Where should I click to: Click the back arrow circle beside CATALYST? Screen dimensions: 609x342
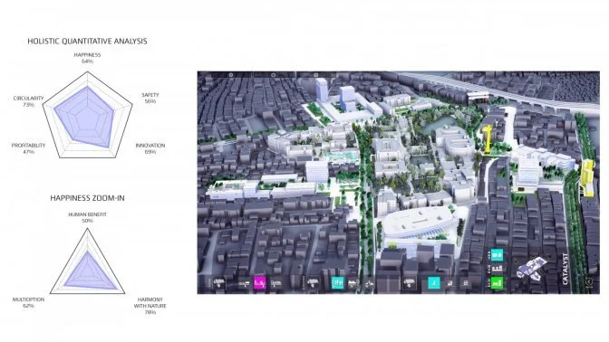(x=589, y=281)
